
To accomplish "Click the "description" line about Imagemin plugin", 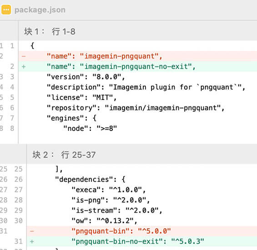I will pos(146,87).
